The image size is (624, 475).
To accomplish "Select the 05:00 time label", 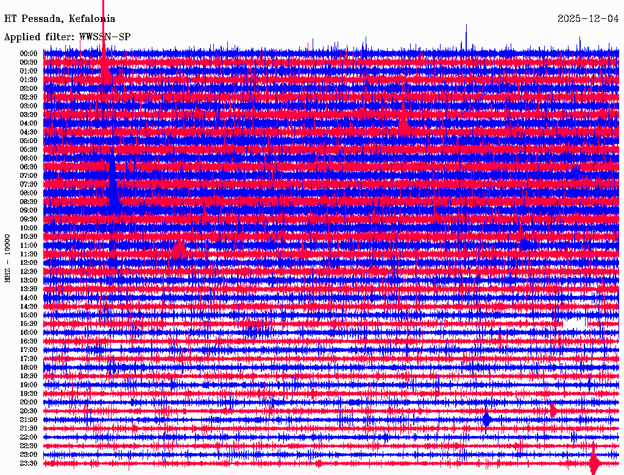I will [x=29, y=141].
